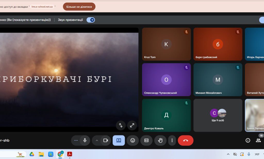The width and height of the screenshot is (264, 159).
Task: Turn on the camera
Action: (105, 140)
